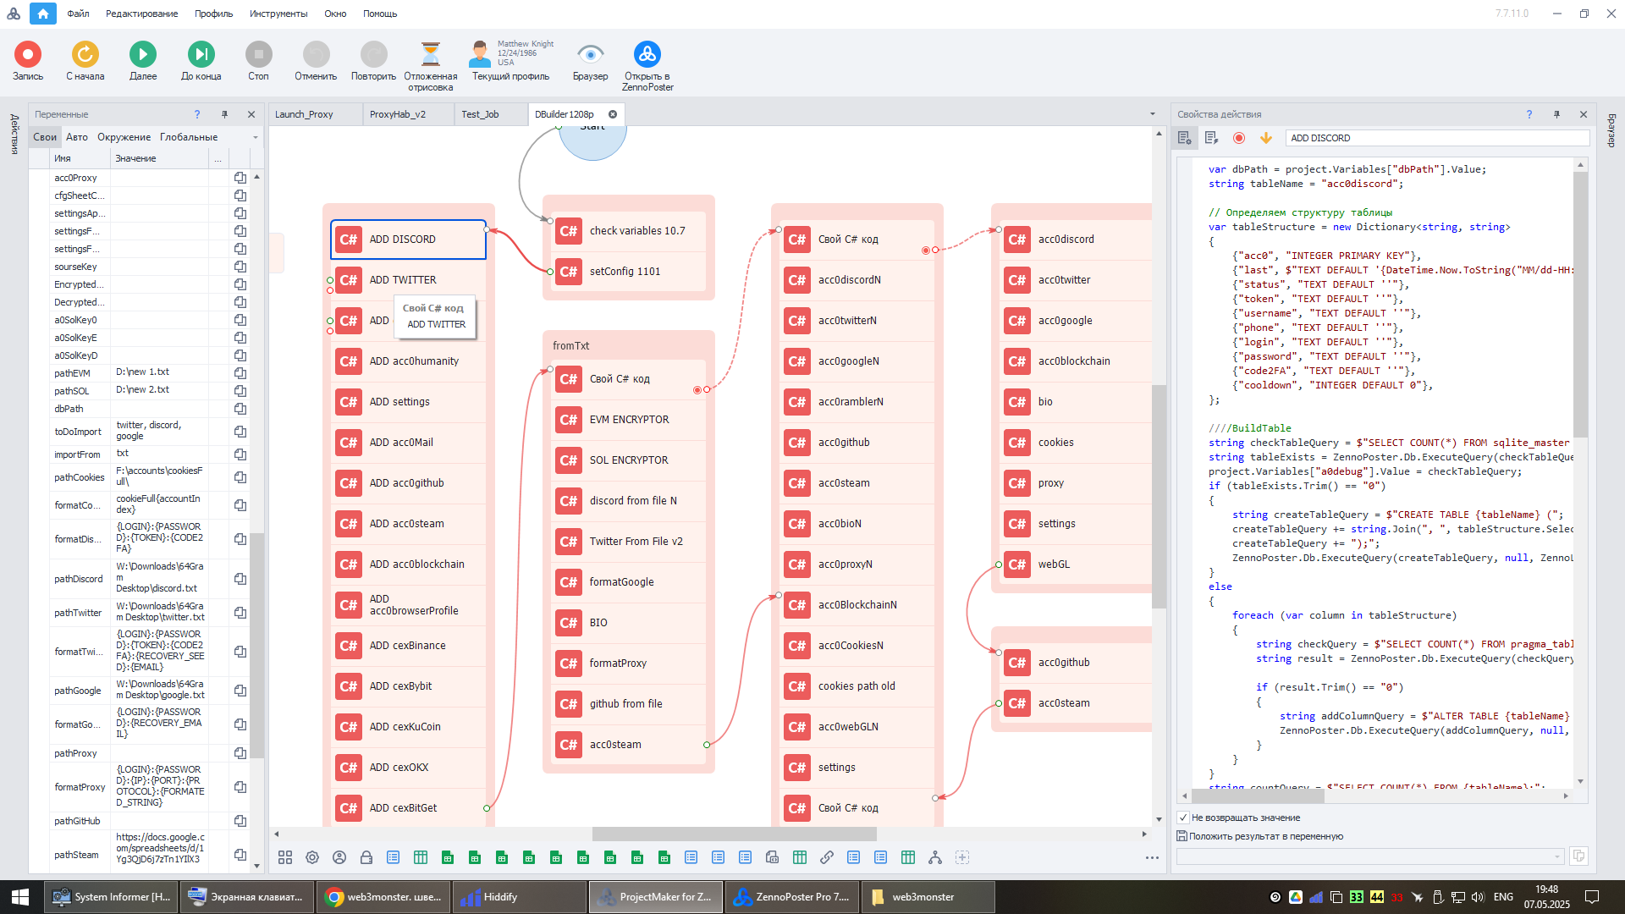Click the padlock icon in bottom toolbar
Image resolution: width=1625 pixels, height=914 pixels.
[366, 857]
